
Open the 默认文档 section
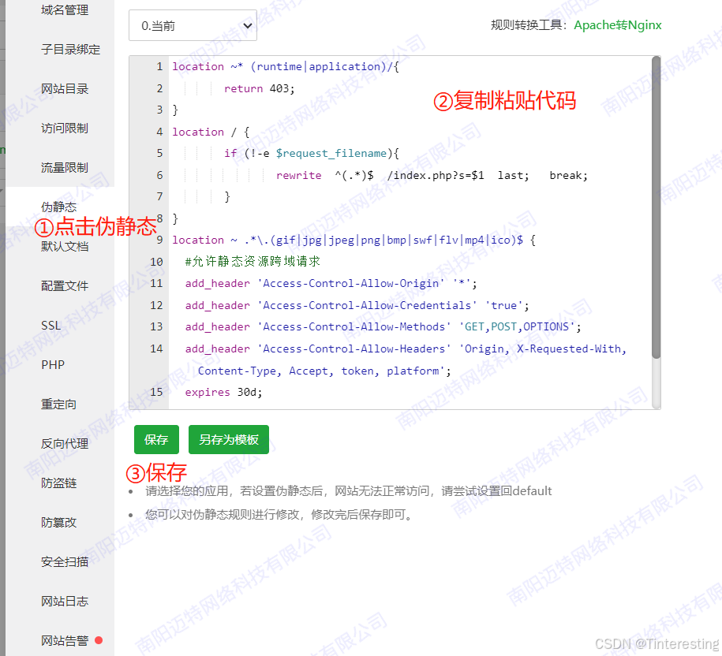(65, 247)
